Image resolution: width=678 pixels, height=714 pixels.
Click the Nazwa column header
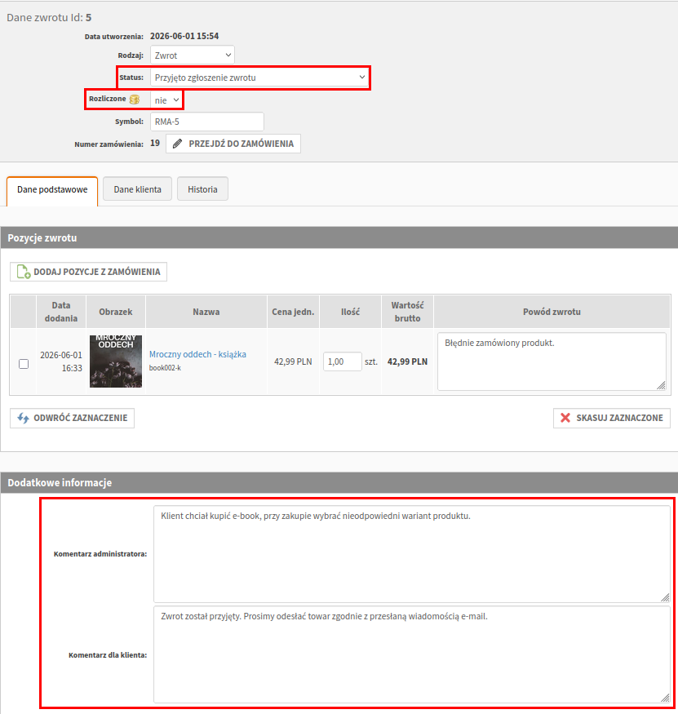(x=206, y=312)
